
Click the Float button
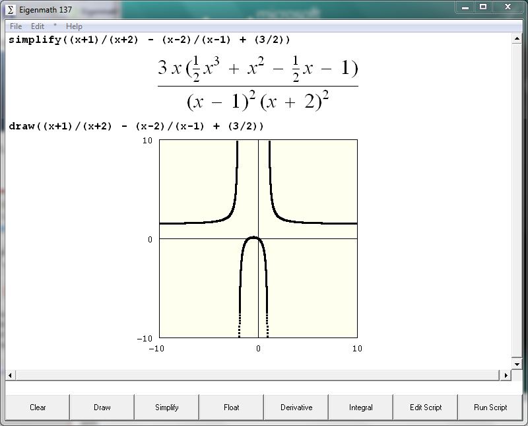[x=232, y=408]
